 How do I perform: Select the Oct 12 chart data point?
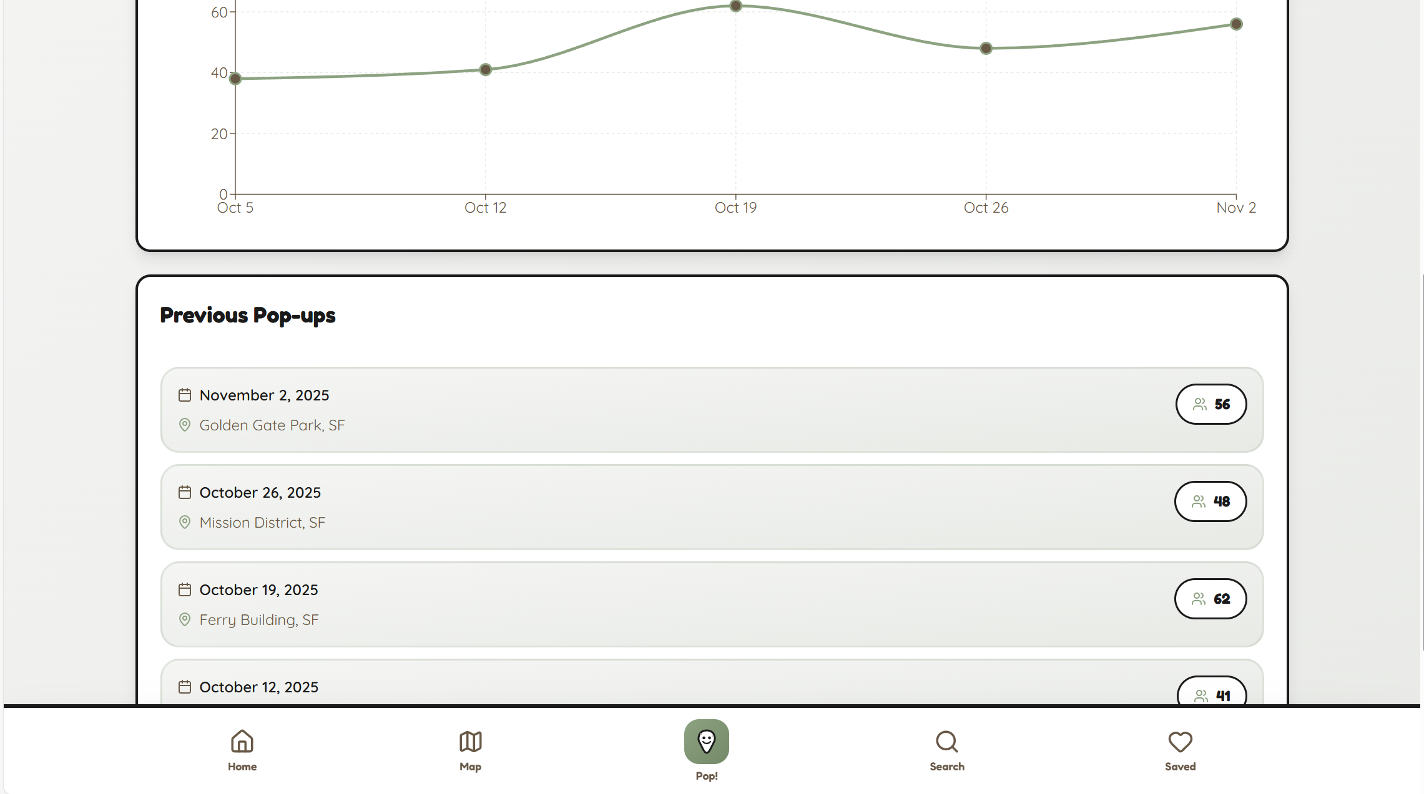tap(486, 70)
